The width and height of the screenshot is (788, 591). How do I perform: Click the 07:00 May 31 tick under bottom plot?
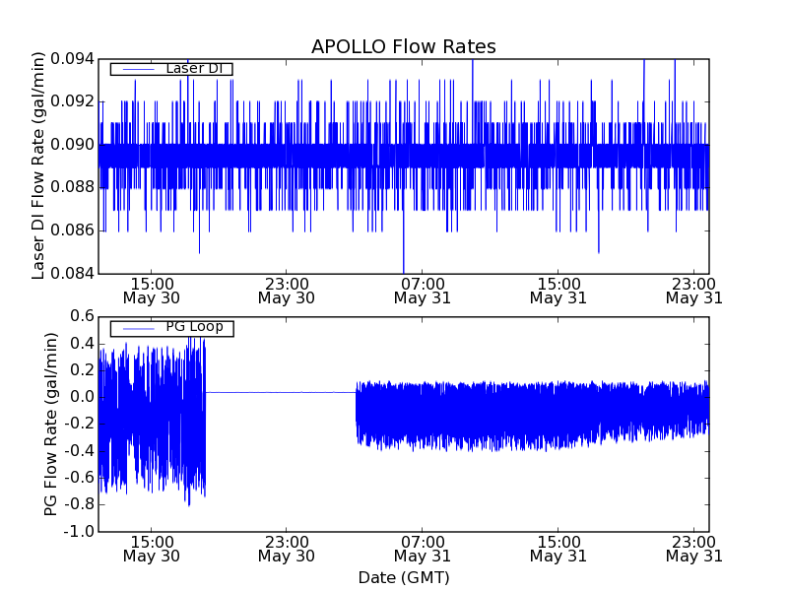coord(422,549)
